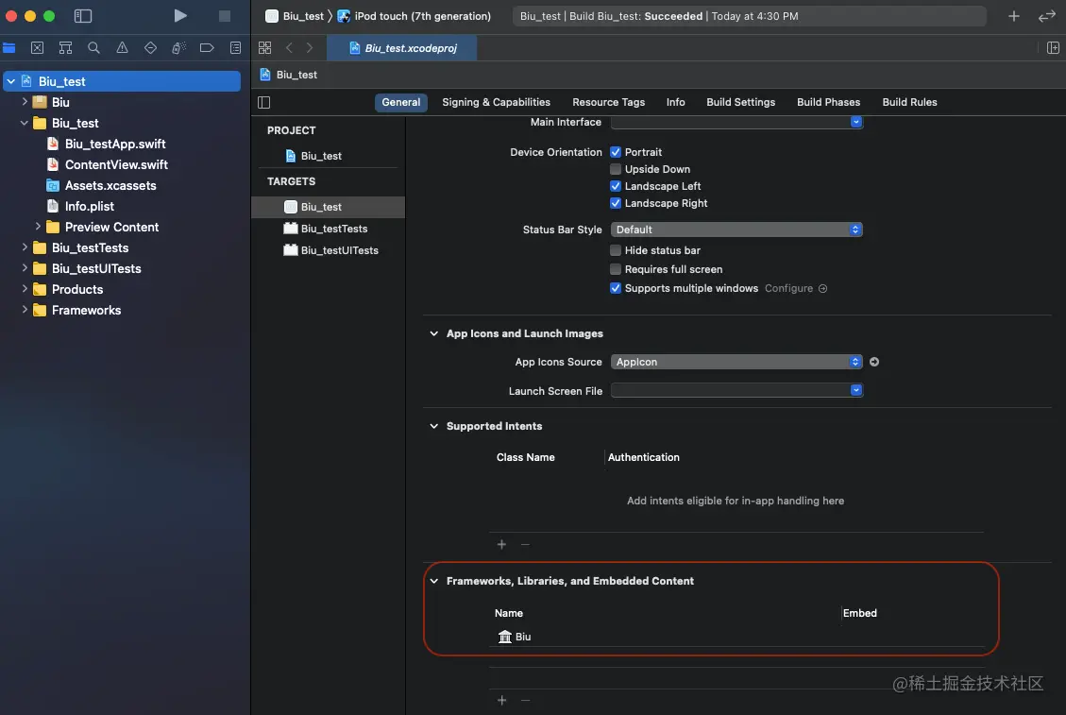
Task: Disable Supports multiple windows
Action: (x=616, y=288)
